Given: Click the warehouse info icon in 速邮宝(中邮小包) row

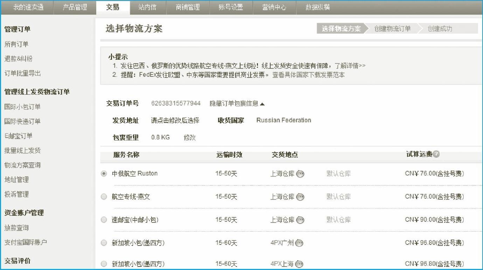Looking at the screenshot, I should click(300, 220).
